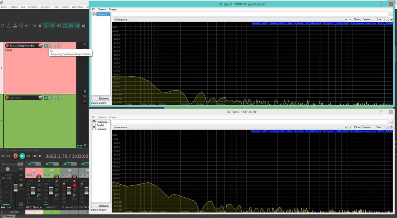Toggle mute M on MK017&Hyper mixer strip
Image resolution: width=397 pixels, height=218 pixels.
pos(39,185)
